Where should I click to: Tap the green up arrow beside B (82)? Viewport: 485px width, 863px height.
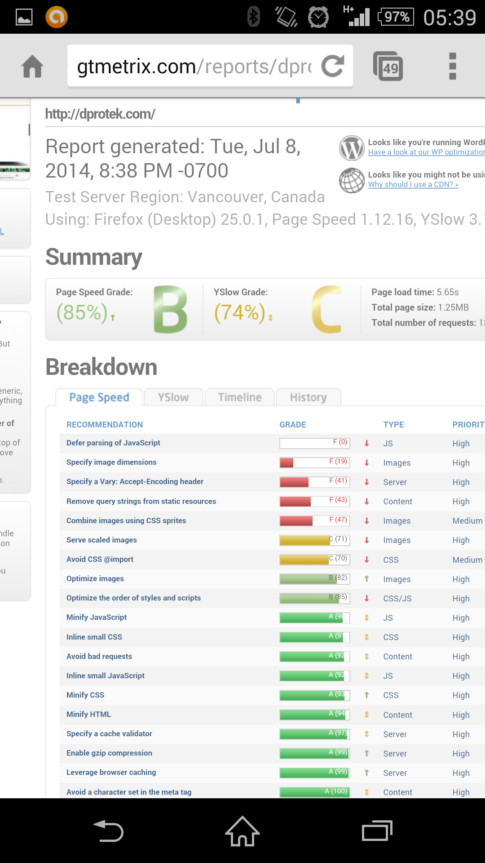367,579
